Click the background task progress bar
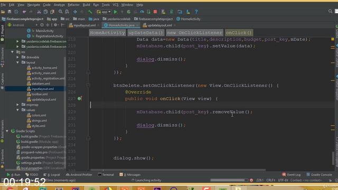Screen dimensions: 338x190 (229, 180)
